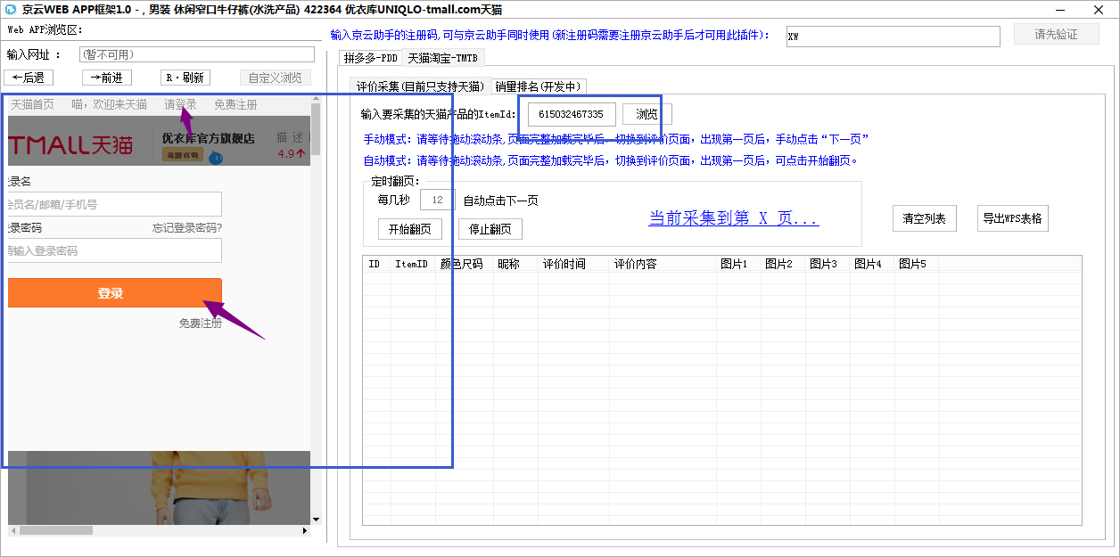Click the 评价时间 column header
The width and height of the screenshot is (1120, 557).
pyautogui.click(x=572, y=264)
